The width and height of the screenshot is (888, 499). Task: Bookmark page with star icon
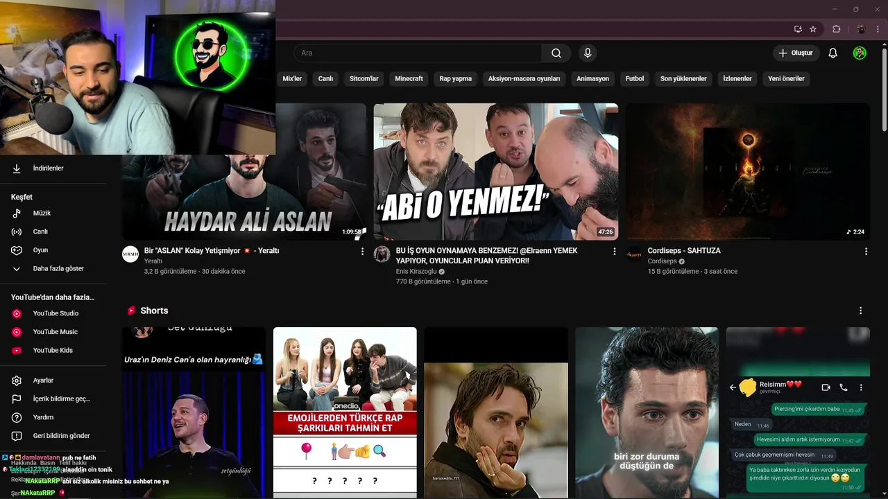[813, 29]
